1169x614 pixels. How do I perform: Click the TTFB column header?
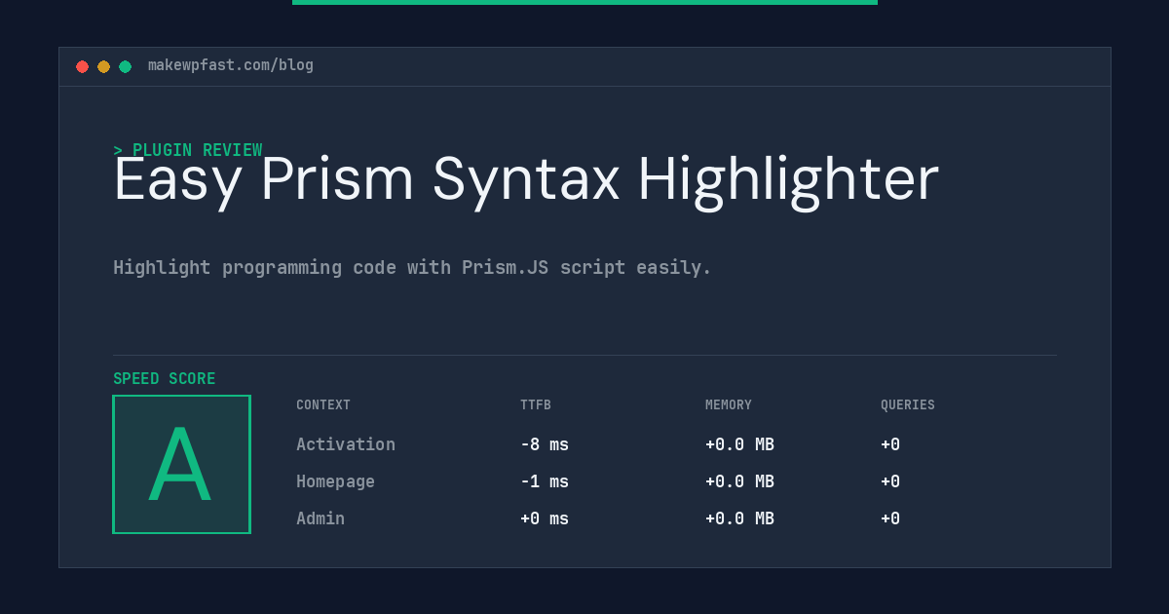[x=536, y=405]
